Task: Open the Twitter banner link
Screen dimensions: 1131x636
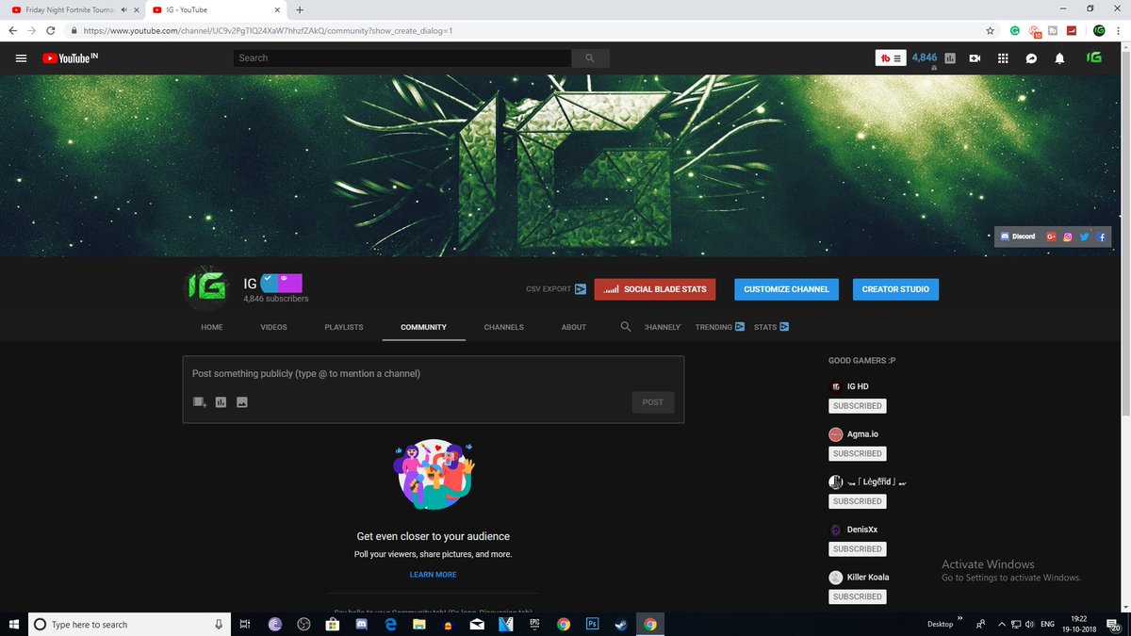Action: (1085, 236)
